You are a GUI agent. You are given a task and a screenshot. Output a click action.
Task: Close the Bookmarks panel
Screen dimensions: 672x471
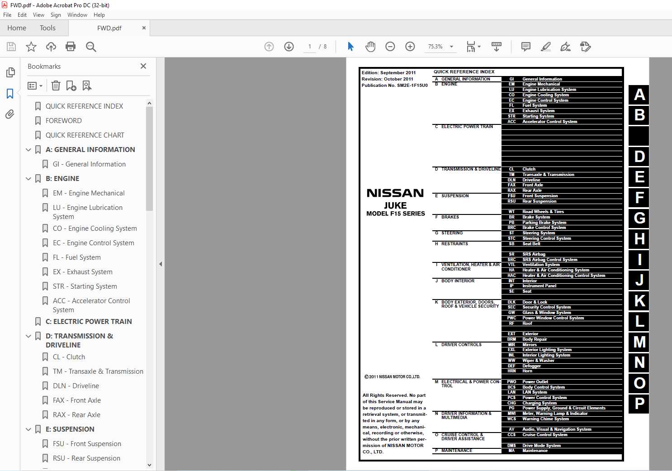pos(143,66)
